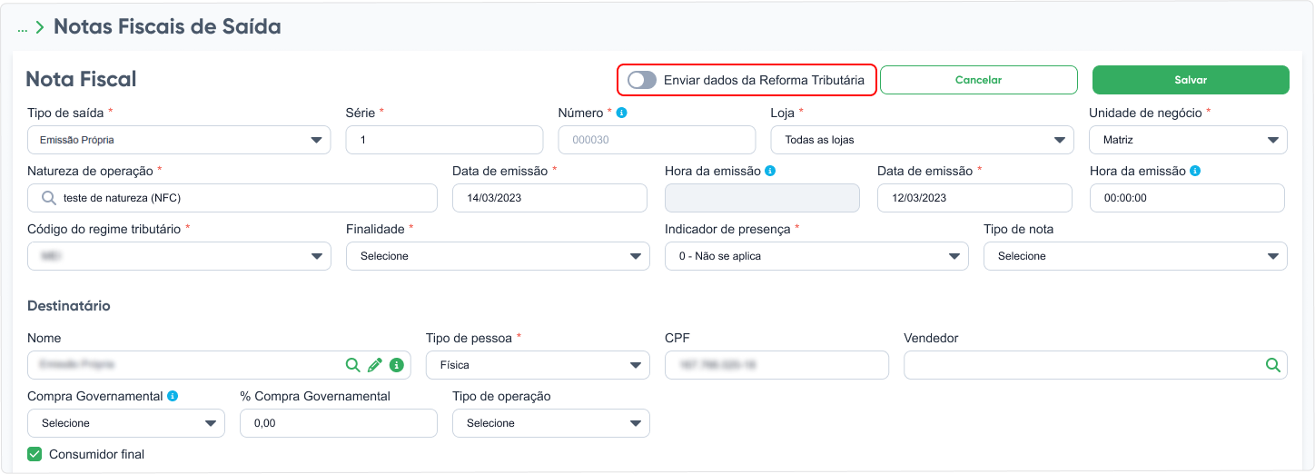Click the Número input field
1315x474 pixels.
pos(657,140)
